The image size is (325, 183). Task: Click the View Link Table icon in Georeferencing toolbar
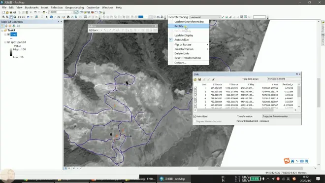(245, 17)
